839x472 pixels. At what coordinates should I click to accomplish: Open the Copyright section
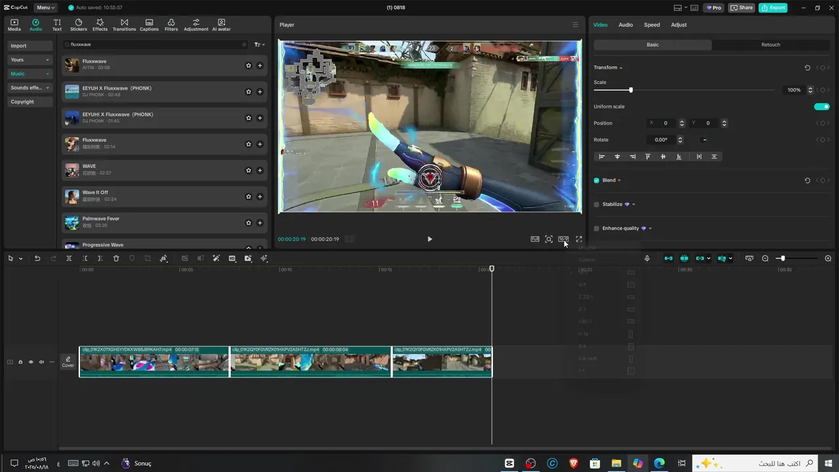coord(30,102)
